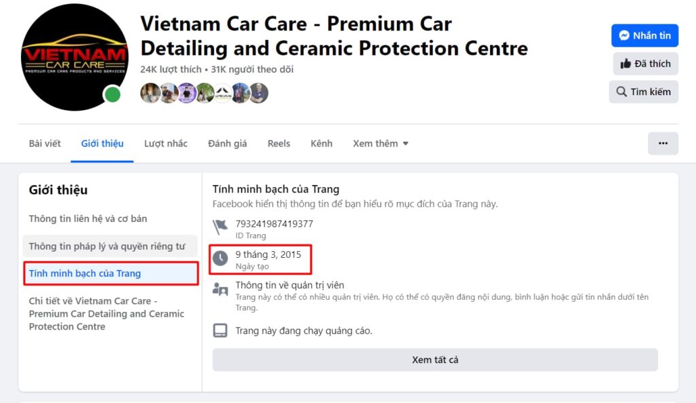Open the Reels tab

(279, 143)
